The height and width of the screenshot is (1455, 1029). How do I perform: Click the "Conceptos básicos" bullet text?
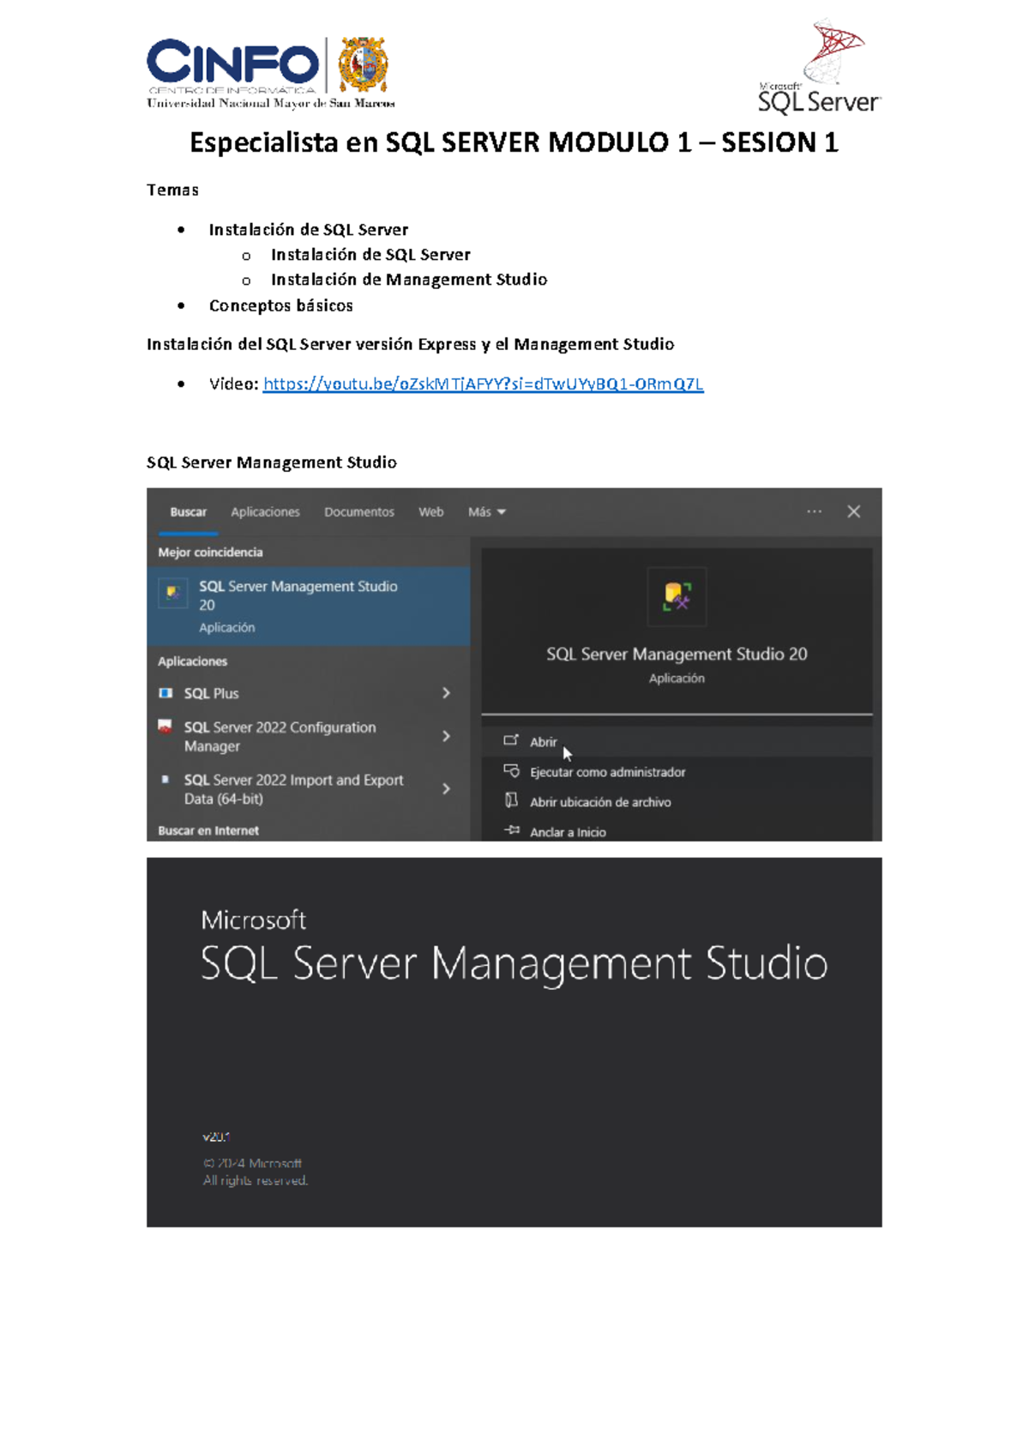click(x=280, y=305)
